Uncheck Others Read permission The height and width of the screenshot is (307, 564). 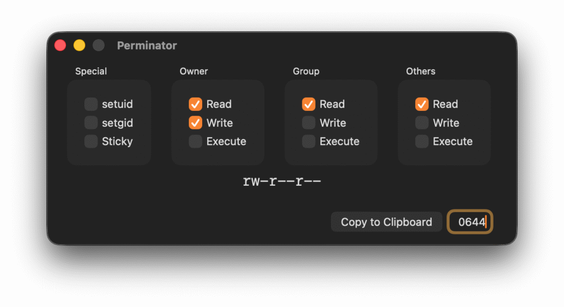point(422,104)
